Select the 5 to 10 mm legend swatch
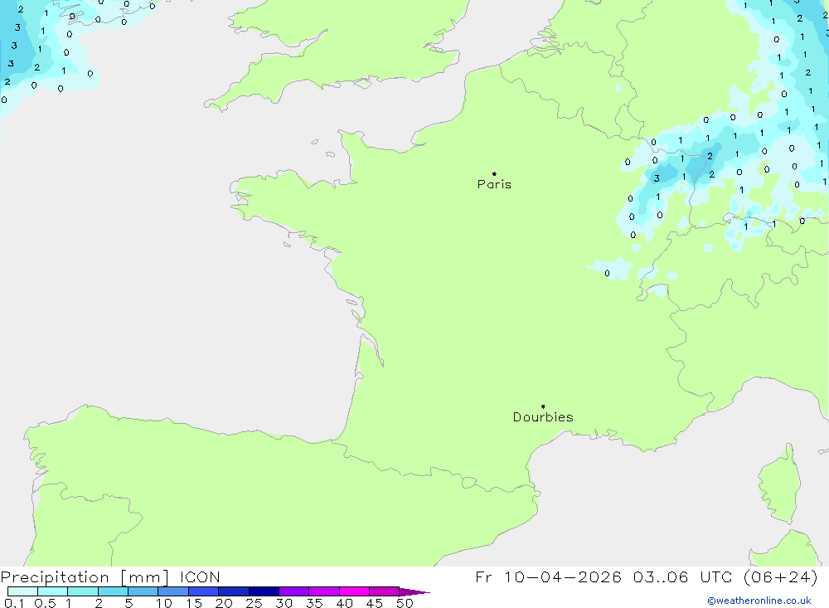 143,591
